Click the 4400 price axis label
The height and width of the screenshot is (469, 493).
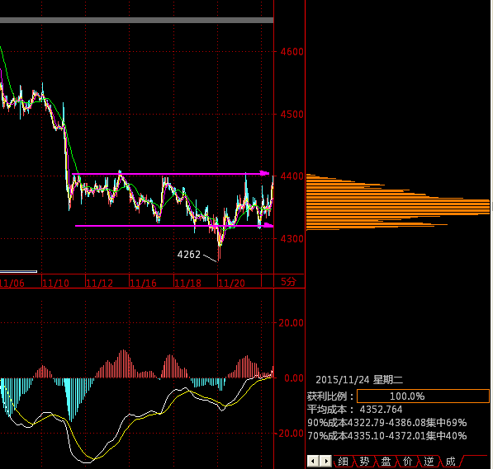[292, 176]
